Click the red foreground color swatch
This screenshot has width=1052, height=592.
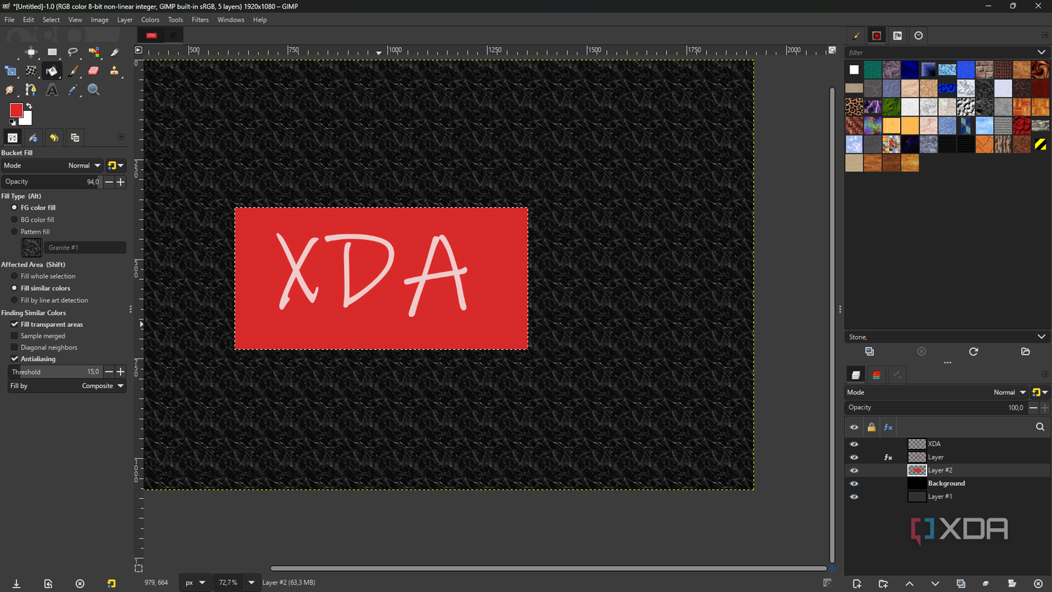click(16, 110)
